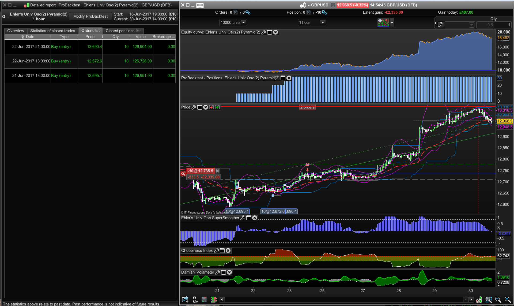
Task: Cancel pending orders with Orders X icon
Action: click(235, 12)
